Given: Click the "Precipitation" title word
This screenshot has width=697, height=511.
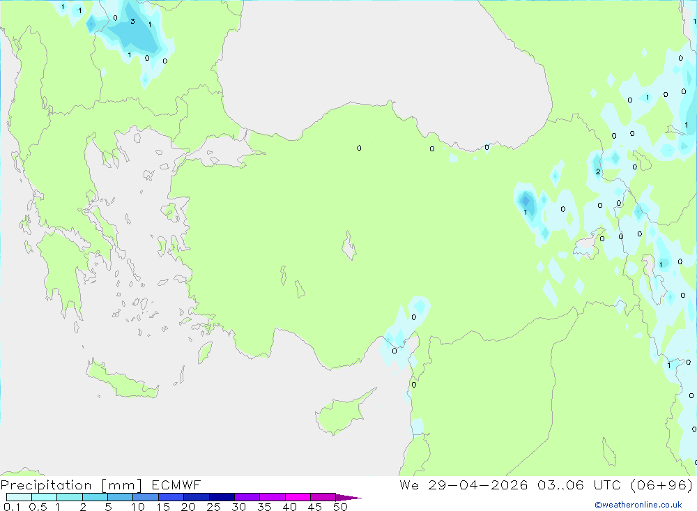Looking at the screenshot, I should point(46,485).
